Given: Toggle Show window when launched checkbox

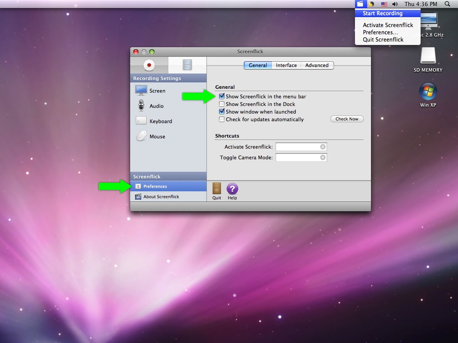Looking at the screenshot, I should (222, 112).
